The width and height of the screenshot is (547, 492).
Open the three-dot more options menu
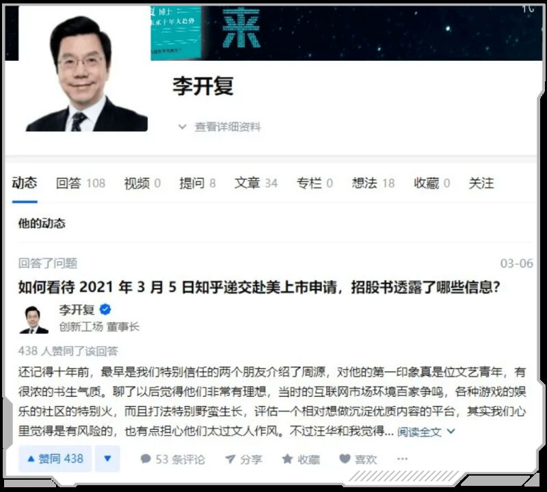click(402, 459)
